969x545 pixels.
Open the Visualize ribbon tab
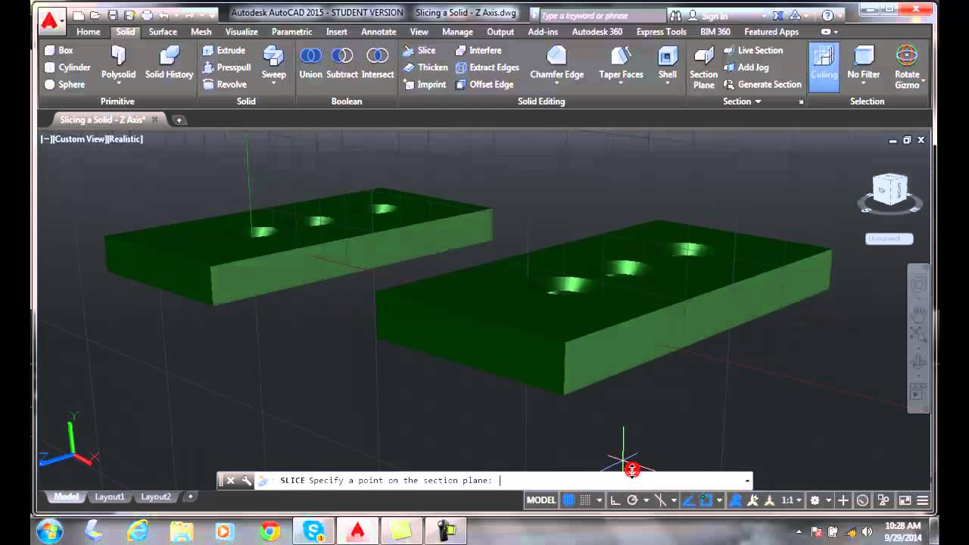click(241, 32)
